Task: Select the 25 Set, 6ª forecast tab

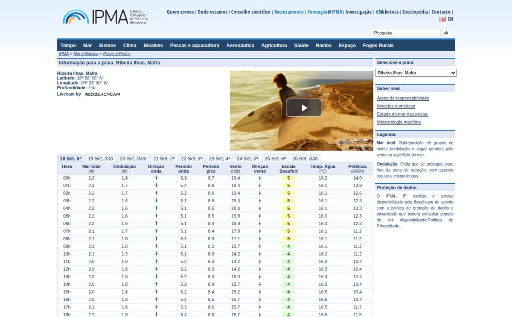Action: 275,159
